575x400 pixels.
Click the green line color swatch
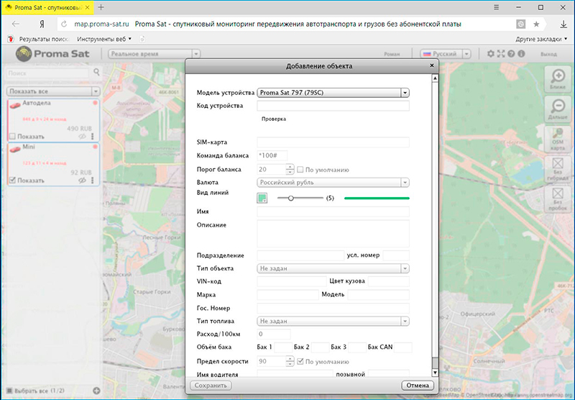click(262, 198)
